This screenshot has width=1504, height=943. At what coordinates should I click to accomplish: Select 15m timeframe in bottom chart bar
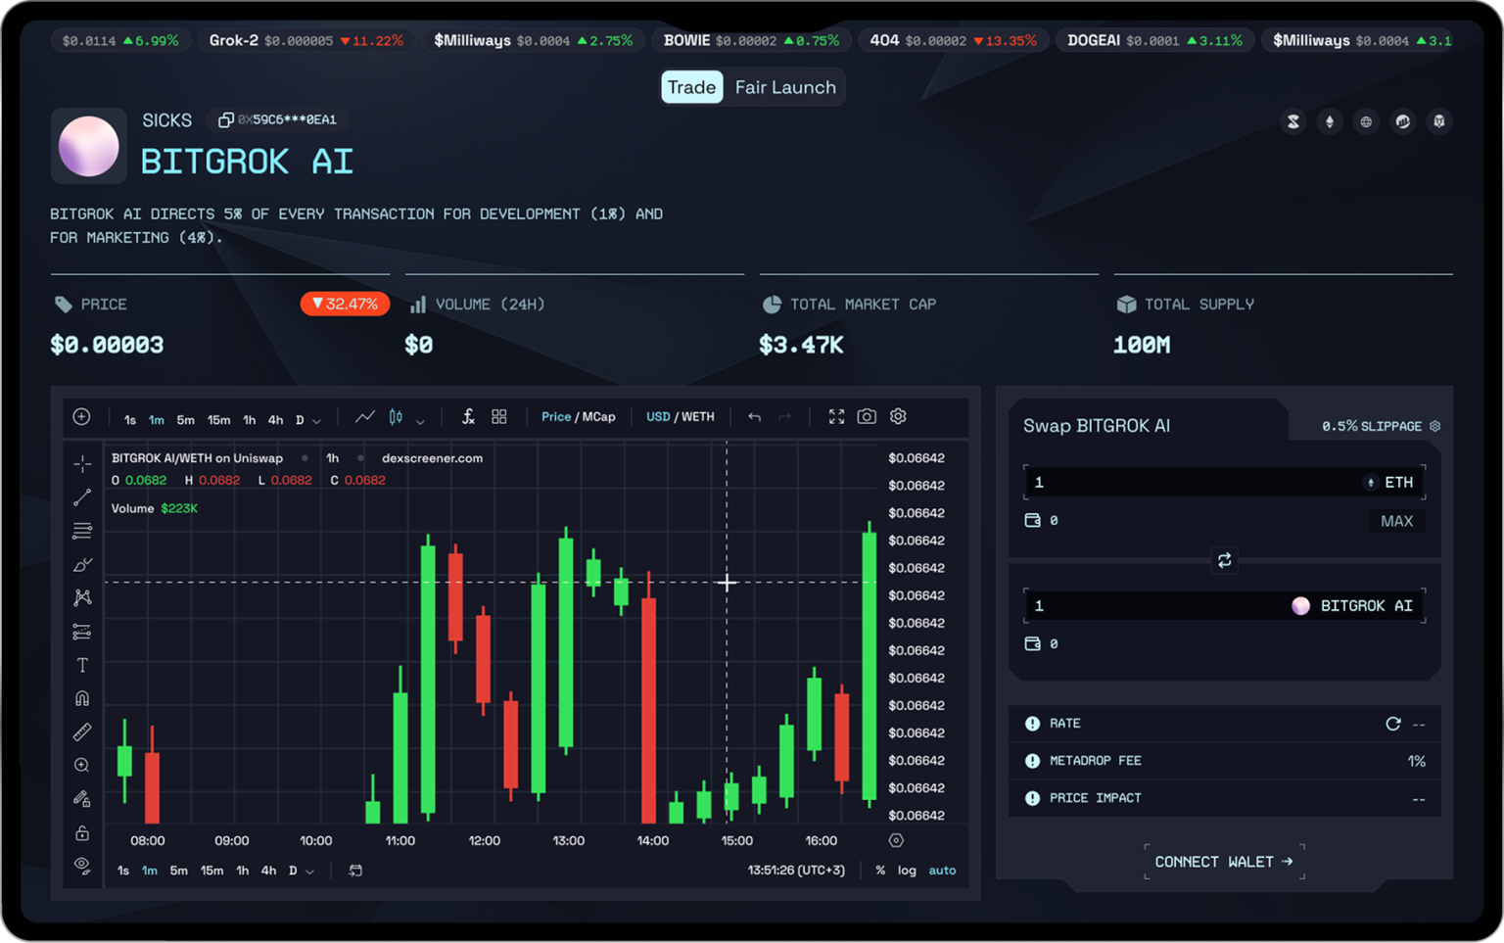211,871
